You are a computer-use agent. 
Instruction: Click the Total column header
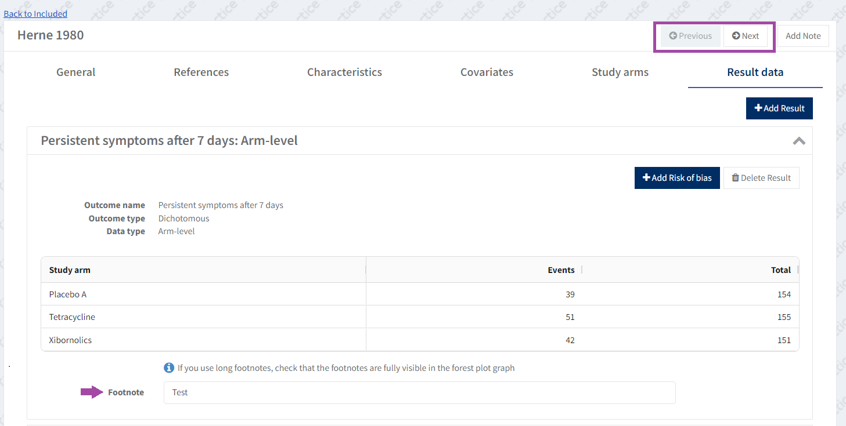pos(780,270)
